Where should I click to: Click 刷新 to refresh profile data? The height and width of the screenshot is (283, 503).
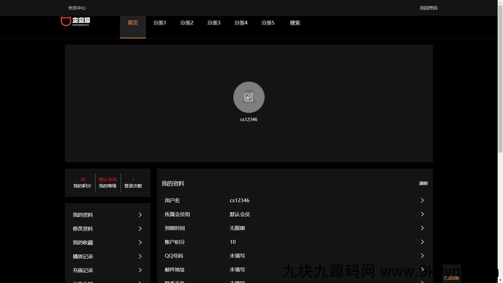point(424,183)
